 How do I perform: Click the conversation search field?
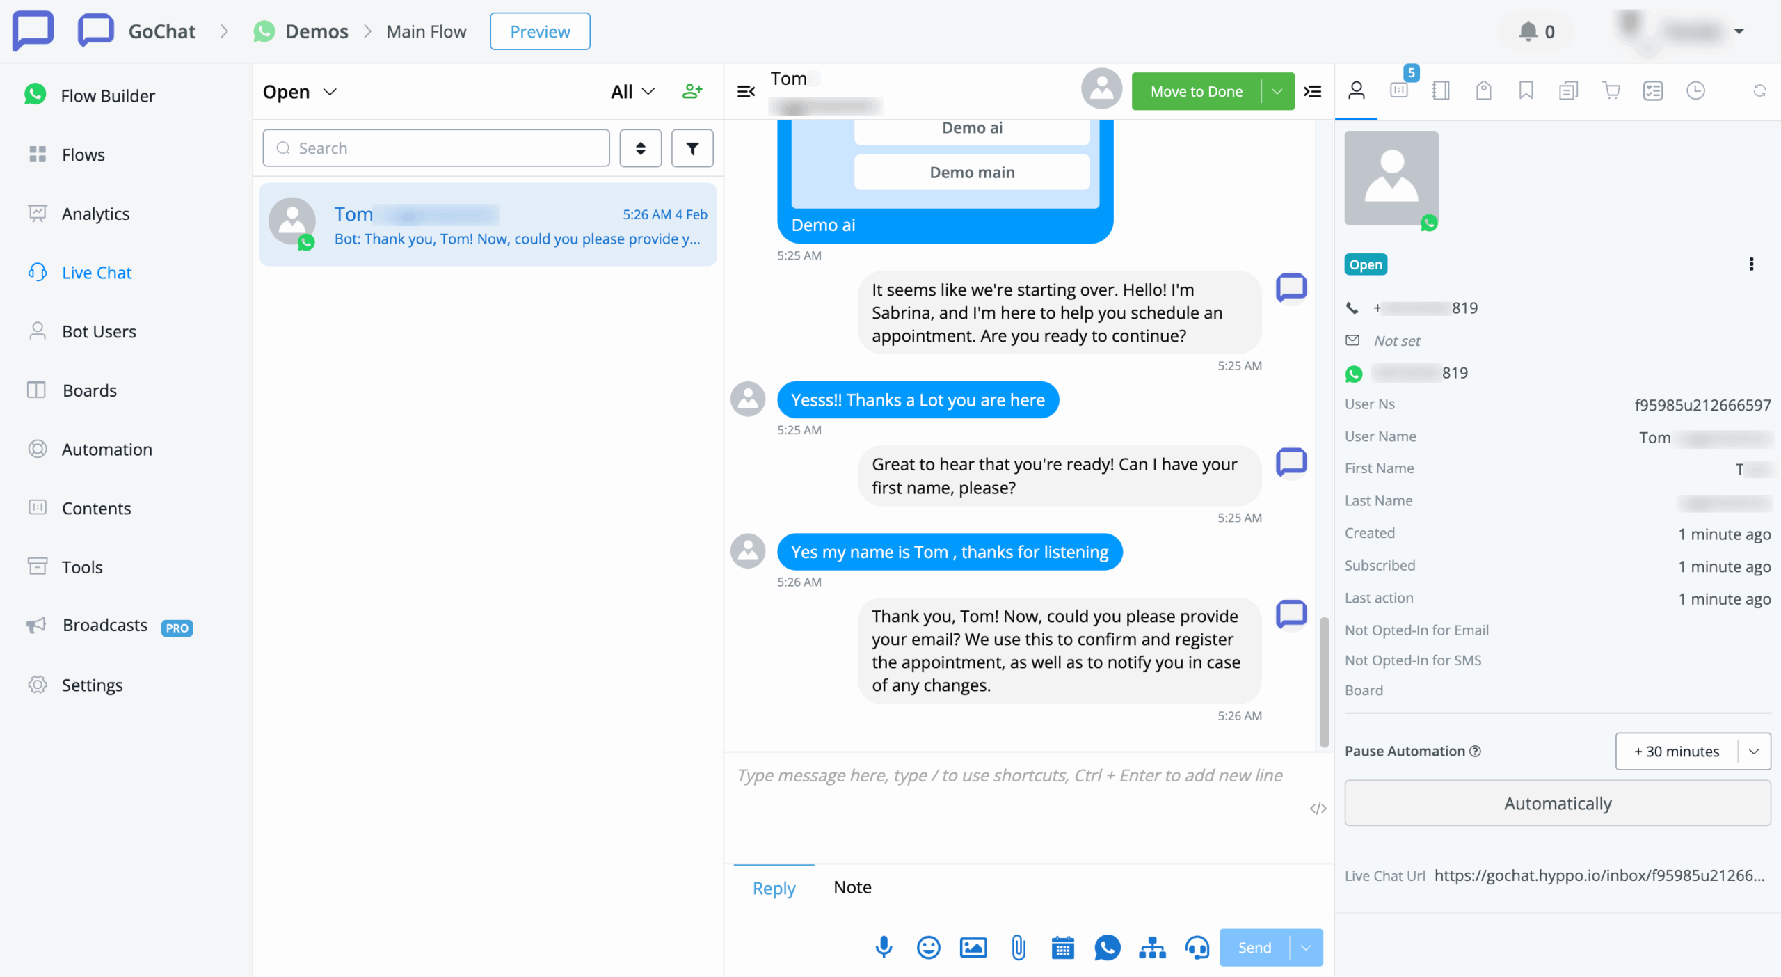click(x=436, y=148)
